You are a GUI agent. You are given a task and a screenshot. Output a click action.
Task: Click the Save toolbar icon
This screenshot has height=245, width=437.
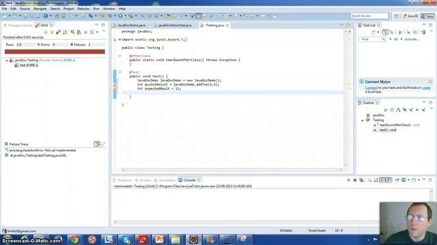coord(25,16)
